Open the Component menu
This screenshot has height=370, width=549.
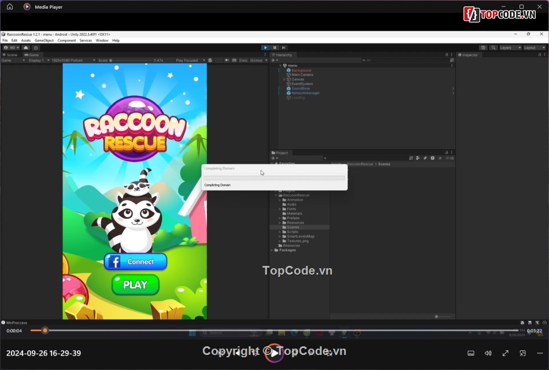[66, 40]
